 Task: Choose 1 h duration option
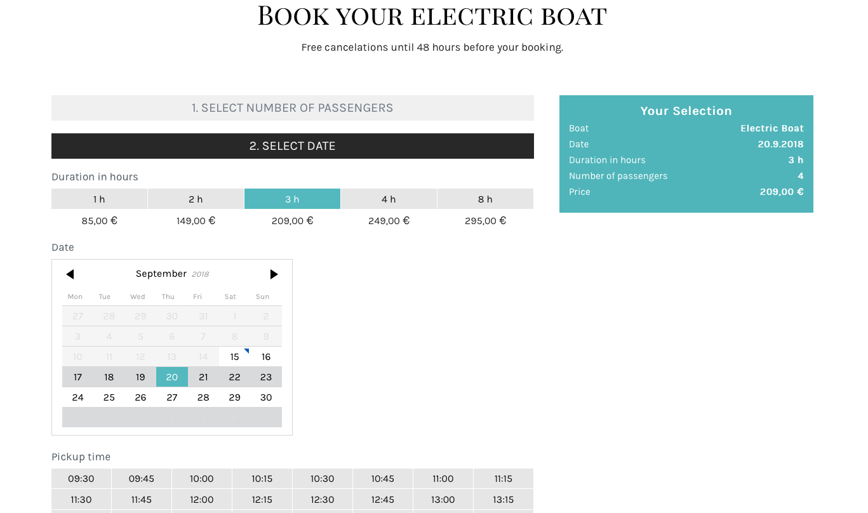coord(99,199)
